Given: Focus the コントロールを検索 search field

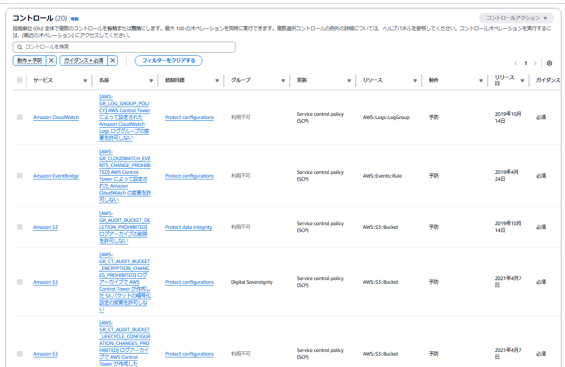Looking at the screenshot, I should point(124,47).
